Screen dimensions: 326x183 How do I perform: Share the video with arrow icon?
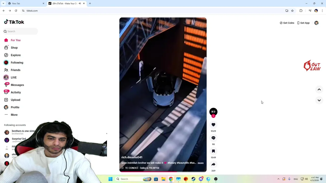(x=213, y=164)
